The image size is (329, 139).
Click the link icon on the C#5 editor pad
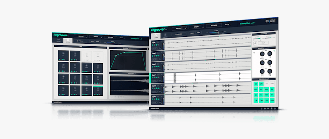77,60
